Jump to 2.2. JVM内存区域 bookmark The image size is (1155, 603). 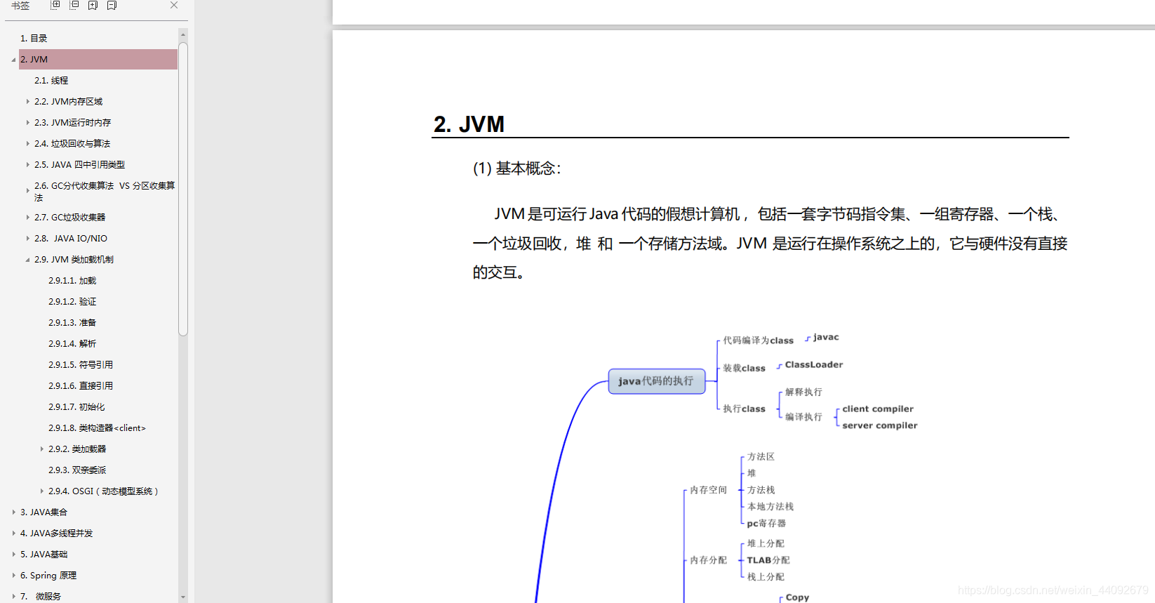pyautogui.click(x=68, y=102)
